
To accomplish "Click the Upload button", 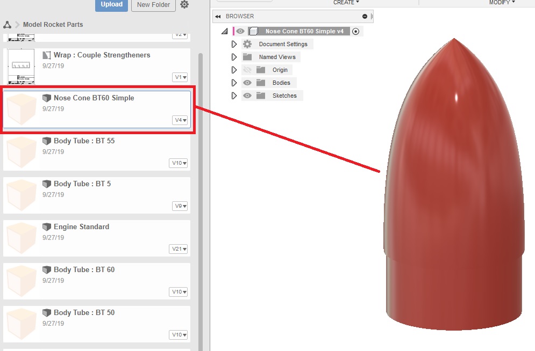I will (x=111, y=4).
